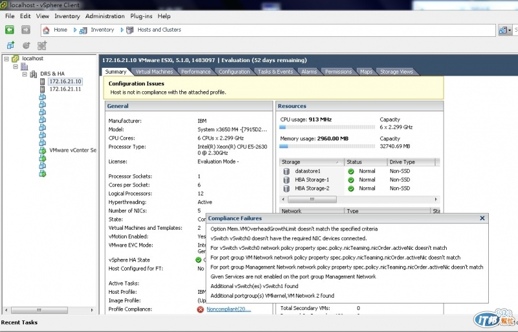
Task: Click the Inventory icon in the breadcrumb bar
Action: 83,30
